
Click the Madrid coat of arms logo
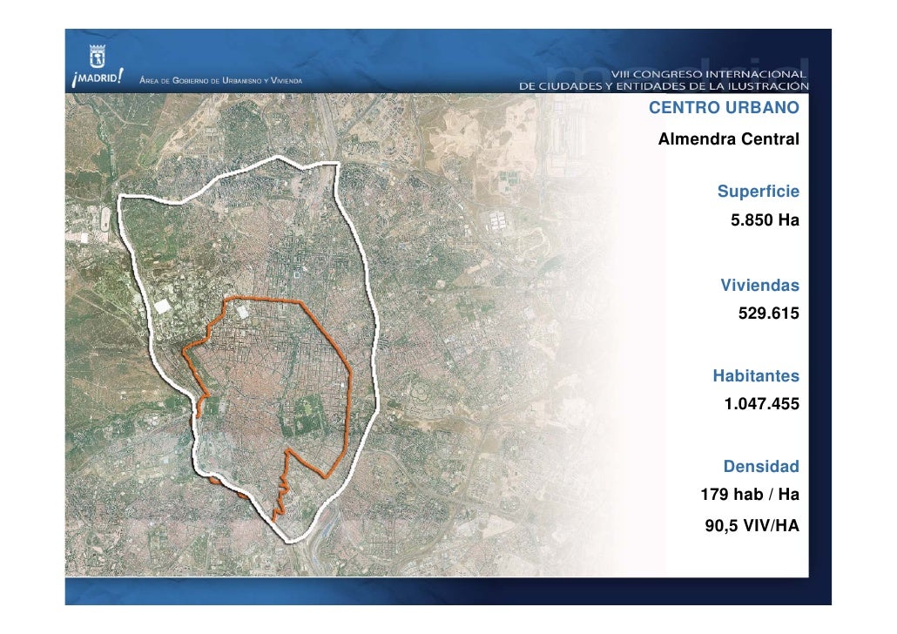pyautogui.click(x=98, y=56)
